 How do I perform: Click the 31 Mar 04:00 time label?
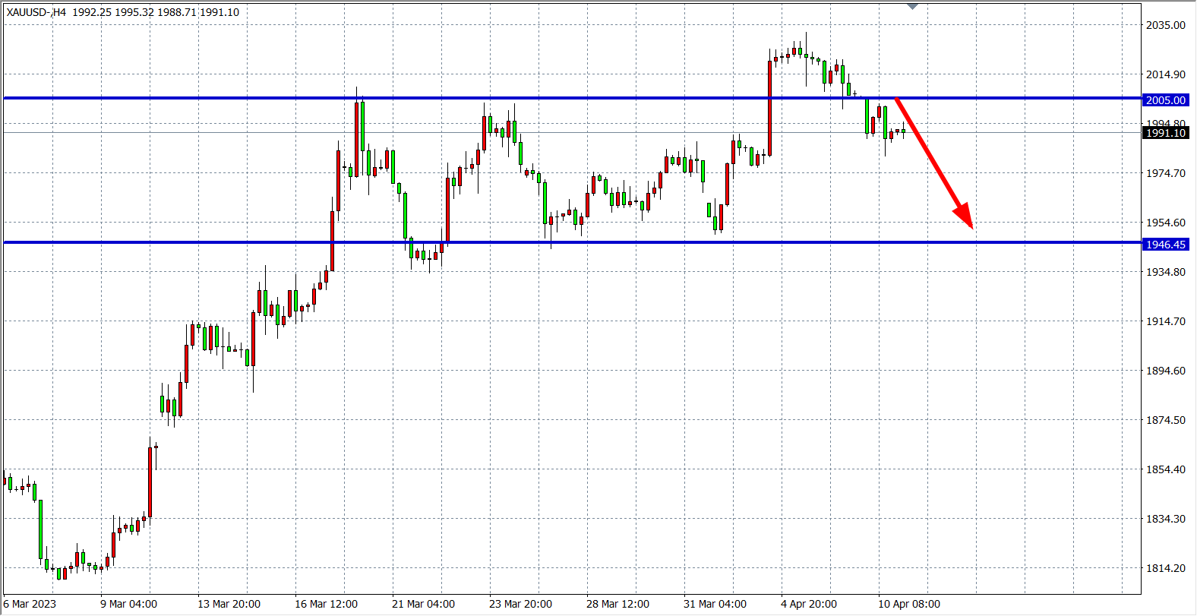715,604
